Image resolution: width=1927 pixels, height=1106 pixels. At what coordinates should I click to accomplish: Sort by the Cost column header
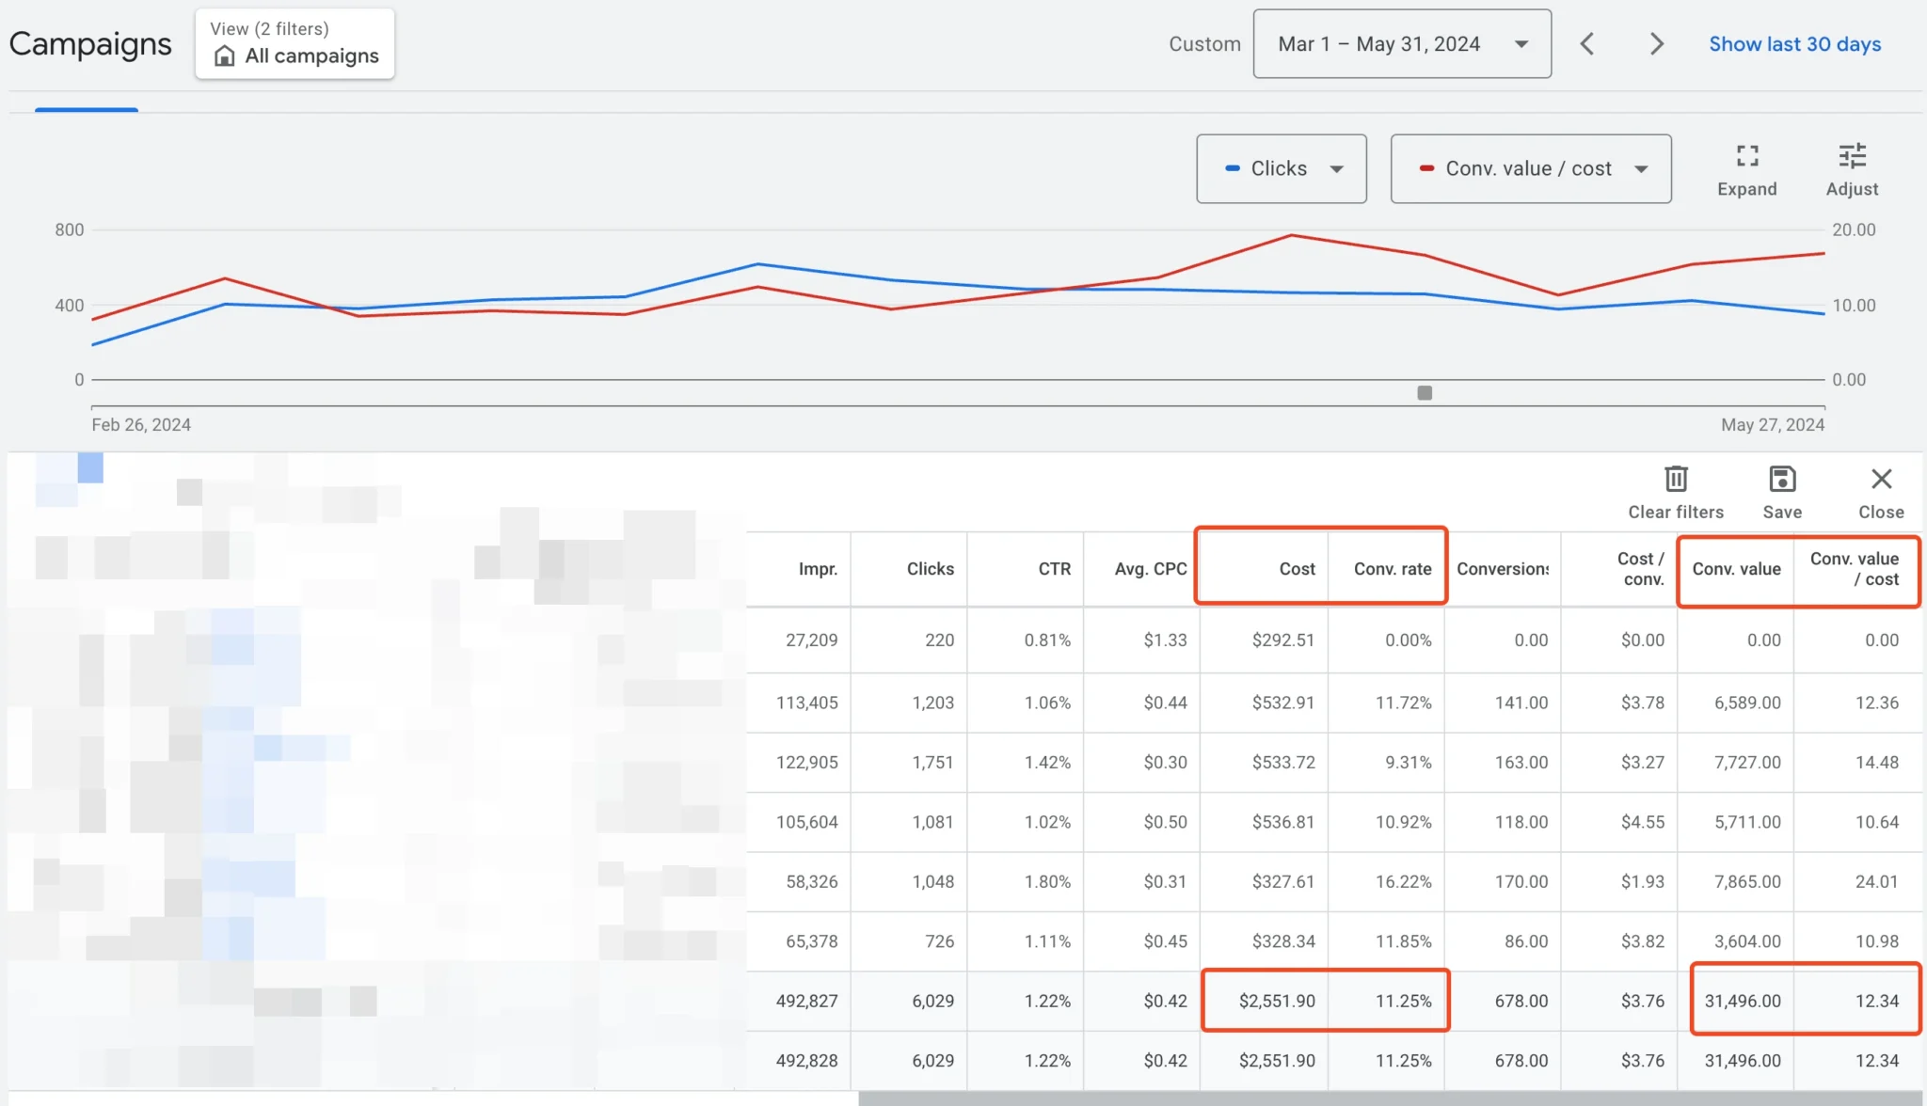(x=1296, y=569)
